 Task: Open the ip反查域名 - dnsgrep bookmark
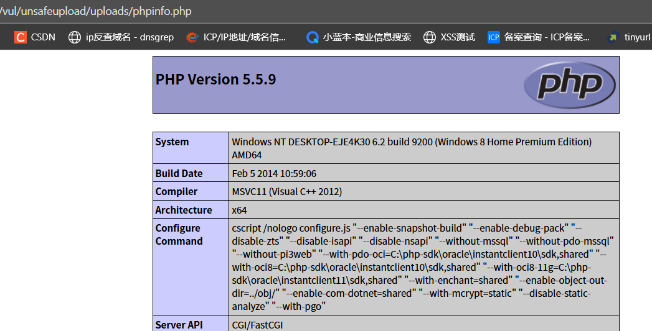coord(130,37)
